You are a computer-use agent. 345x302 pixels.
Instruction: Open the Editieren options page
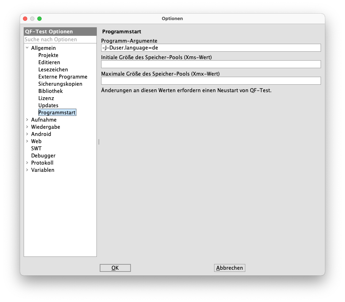[x=49, y=62]
